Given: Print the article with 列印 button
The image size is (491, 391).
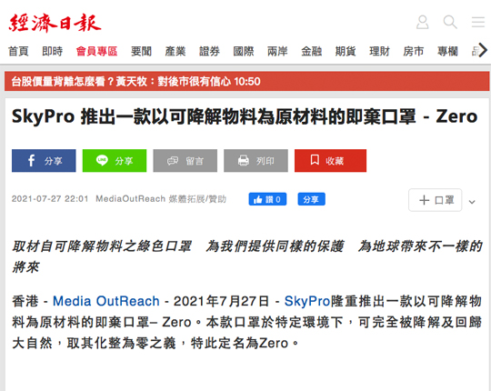Looking at the screenshot, I should (x=256, y=161).
